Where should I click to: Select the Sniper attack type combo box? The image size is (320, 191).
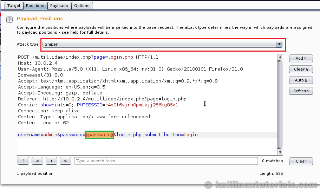coord(162,44)
